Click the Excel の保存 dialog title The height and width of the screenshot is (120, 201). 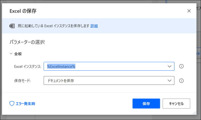[x=23, y=11]
